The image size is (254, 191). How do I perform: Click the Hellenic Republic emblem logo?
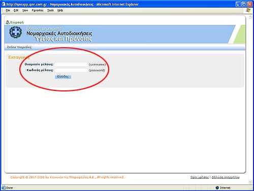pyautogui.click(x=15, y=32)
